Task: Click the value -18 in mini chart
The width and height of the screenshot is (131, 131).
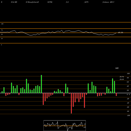Action: pos(85,124)
